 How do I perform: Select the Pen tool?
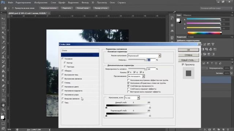point(3,86)
